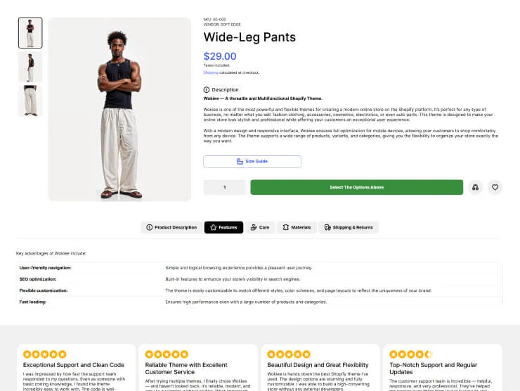Viewport: 520px width, 391px height.
Task: Switch to the Materials tab
Action: point(297,228)
